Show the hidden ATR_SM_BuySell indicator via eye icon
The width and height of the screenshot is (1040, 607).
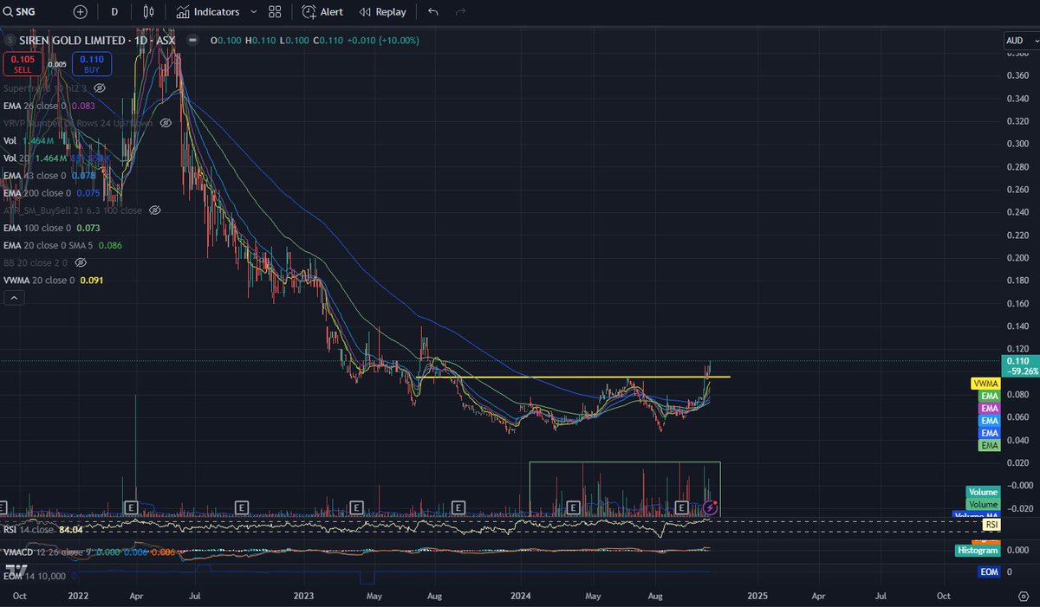155,210
